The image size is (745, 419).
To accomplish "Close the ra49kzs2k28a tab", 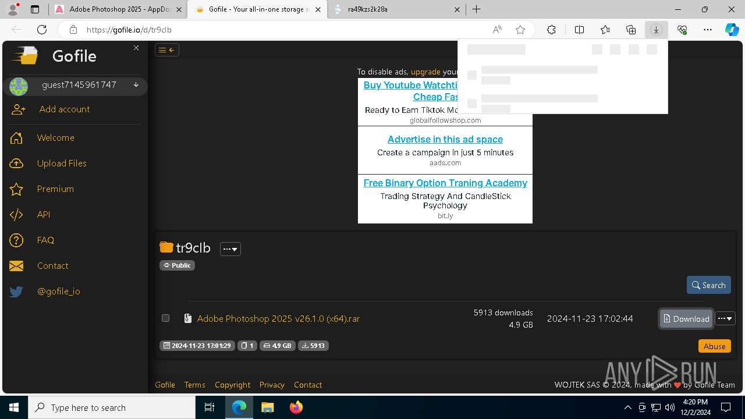I will click(x=457, y=9).
